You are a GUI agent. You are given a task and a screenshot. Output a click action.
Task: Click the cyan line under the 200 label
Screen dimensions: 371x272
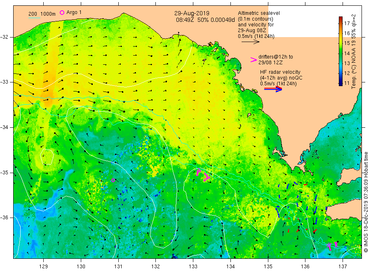(34, 18)
